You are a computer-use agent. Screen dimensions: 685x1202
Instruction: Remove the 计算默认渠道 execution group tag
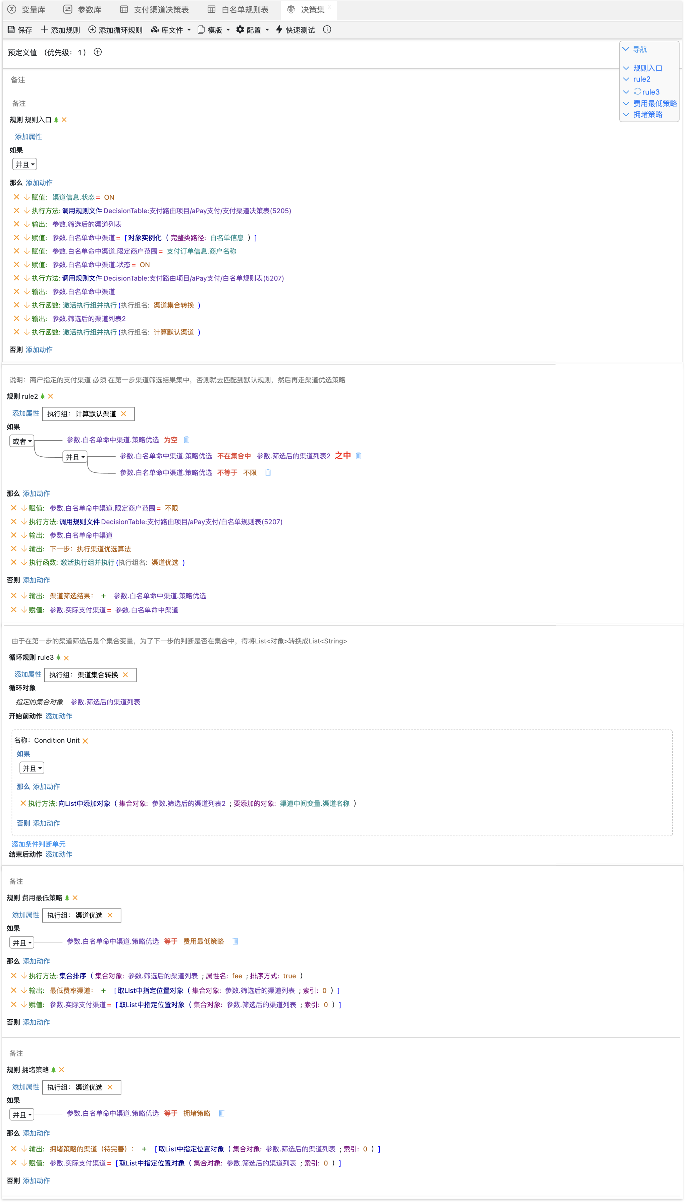pyautogui.click(x=124, y=414)
